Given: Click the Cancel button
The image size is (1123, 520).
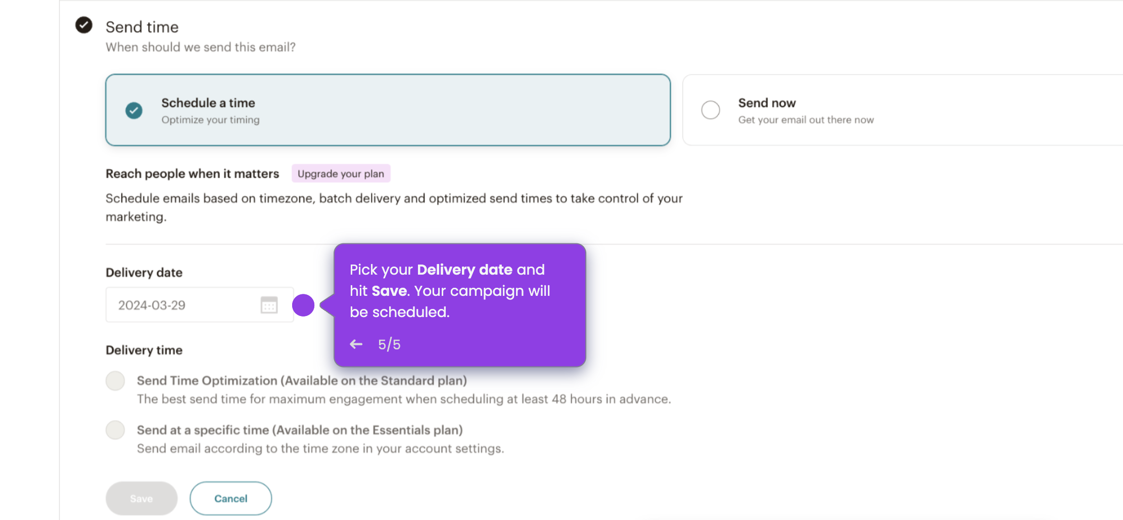Looking at the screenshot, I should click(x=230, y=498).
